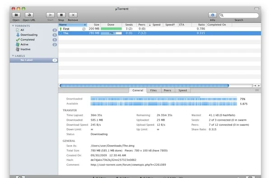Sort by the ETA column header
The height and width of the screenshot is (178, 271).
point(185,25)
